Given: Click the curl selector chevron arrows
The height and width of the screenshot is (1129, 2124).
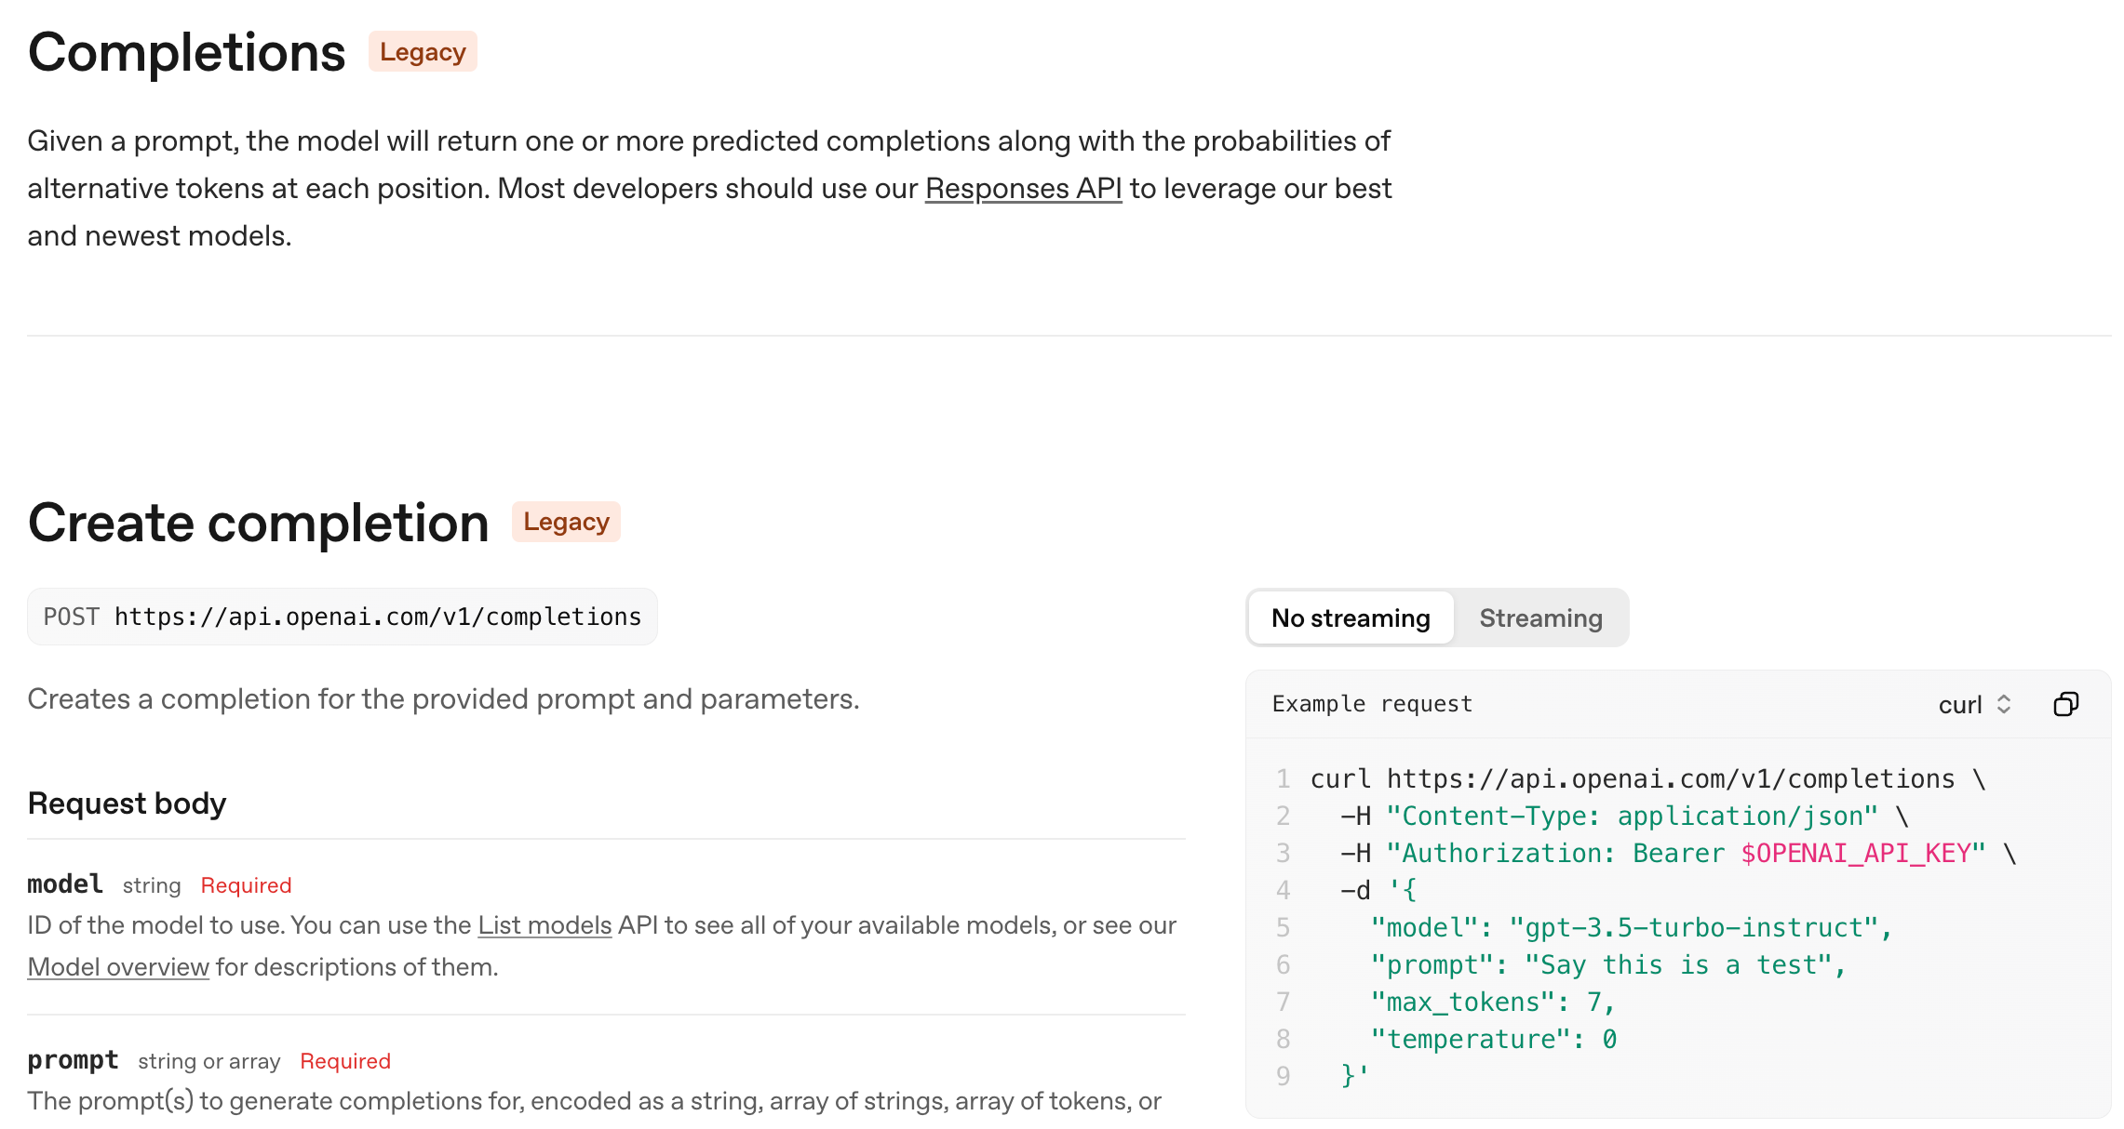Looking at the screenshot, I should [x=2004, y=705].
